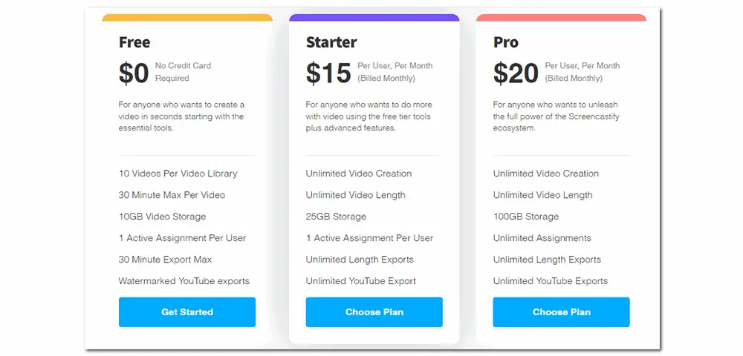This screenshot has height=356, width=743.
Task: Click Get Started button on Free plan
Action: tap(187, 312)
